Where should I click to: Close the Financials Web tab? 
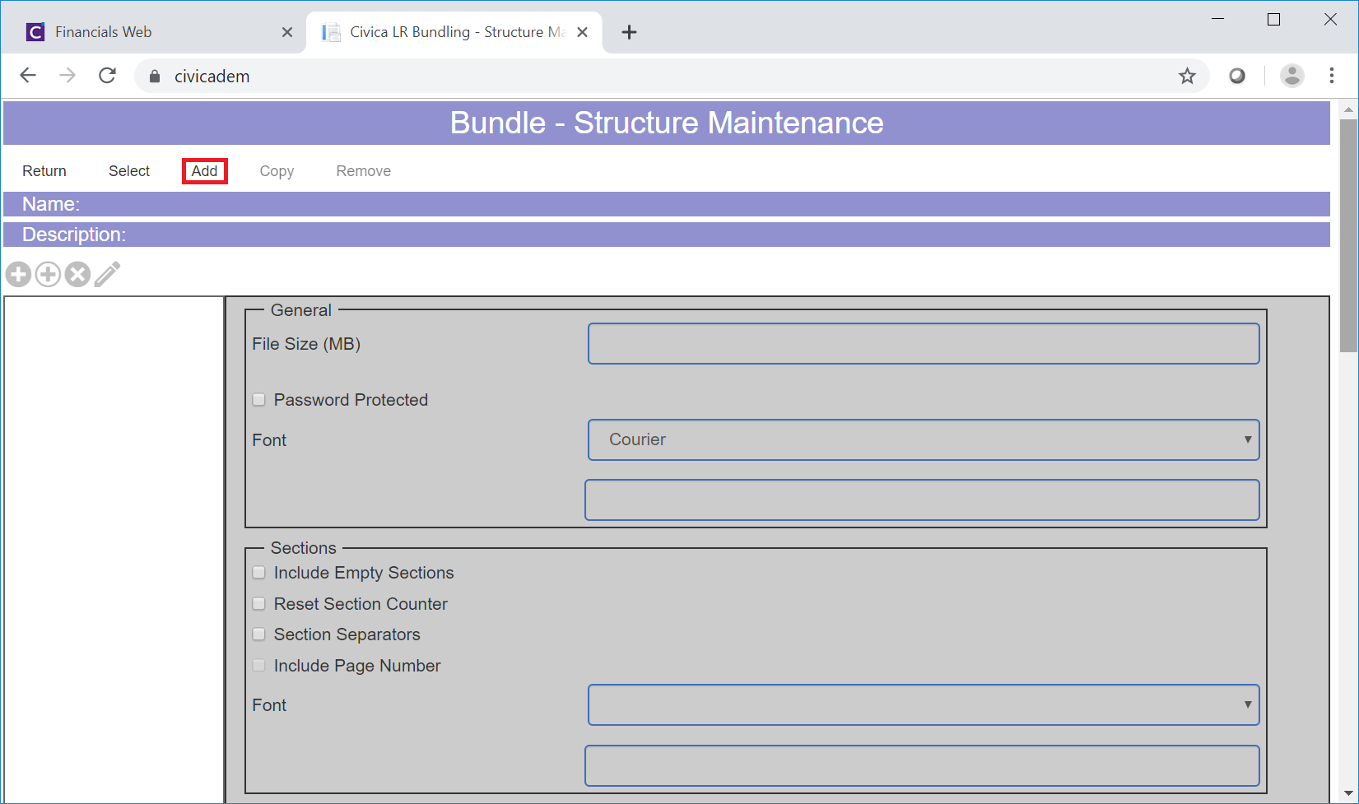[x=287, y=32]
